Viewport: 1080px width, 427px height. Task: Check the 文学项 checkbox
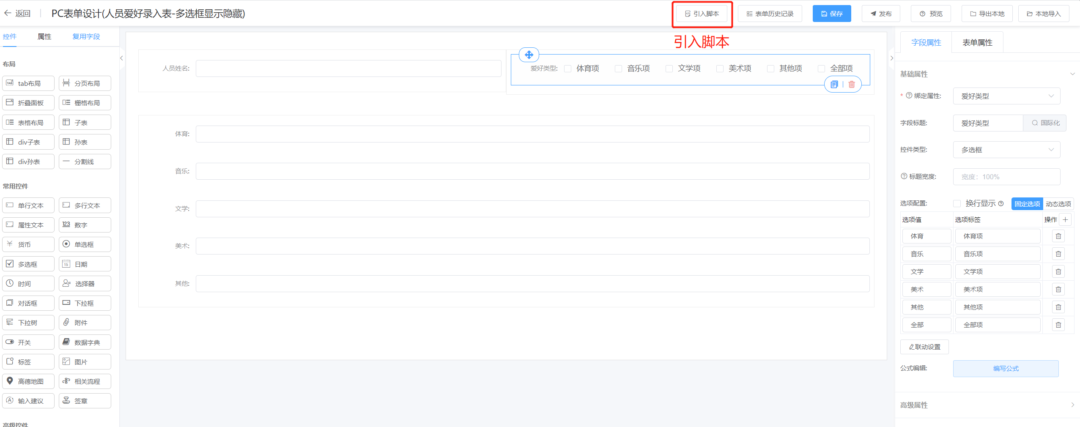[x=669, y=68]
